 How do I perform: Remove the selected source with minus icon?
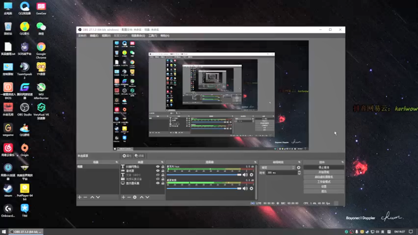point(129,197)
